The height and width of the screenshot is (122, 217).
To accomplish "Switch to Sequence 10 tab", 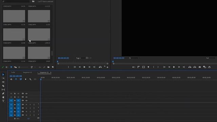I will [27, 72].
